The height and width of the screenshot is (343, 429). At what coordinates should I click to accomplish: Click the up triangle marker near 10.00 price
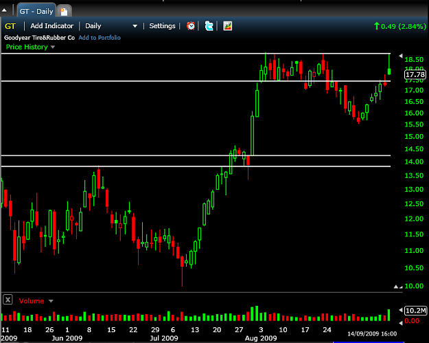pyautogui.click(x=395, y=287)
